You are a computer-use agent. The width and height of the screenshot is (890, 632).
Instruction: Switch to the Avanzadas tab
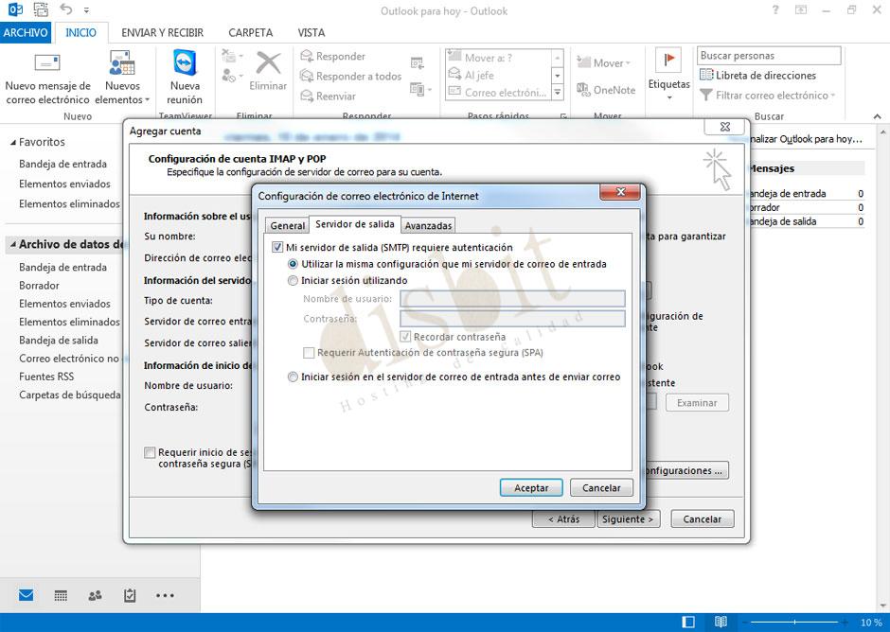(x=428, y=224)
